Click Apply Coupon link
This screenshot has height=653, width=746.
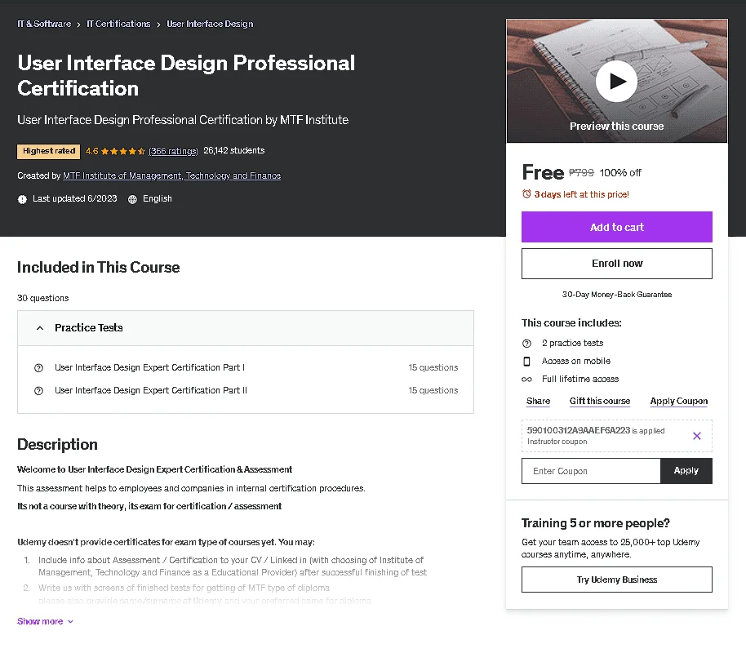pyautogui.click(x=679, y=401)
